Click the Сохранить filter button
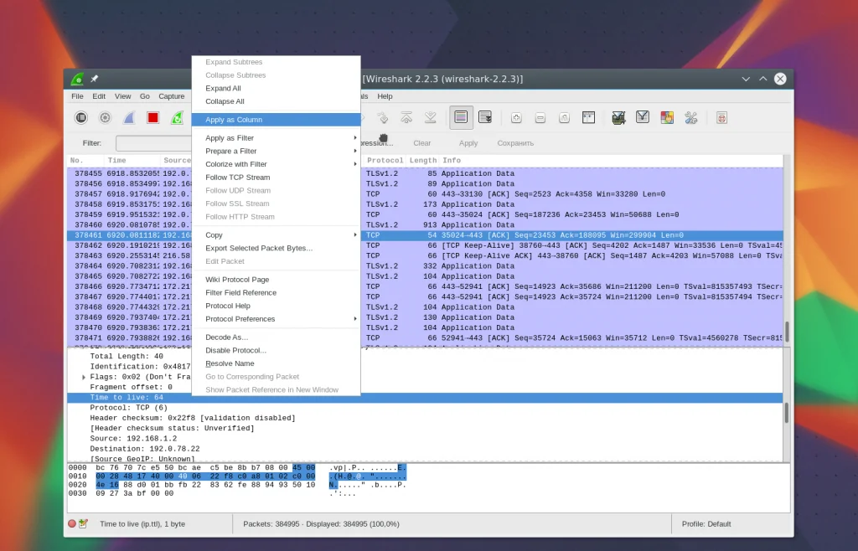The height and width of the screenshot is (551, 858). pyautogui.click(x=515, y=143)
